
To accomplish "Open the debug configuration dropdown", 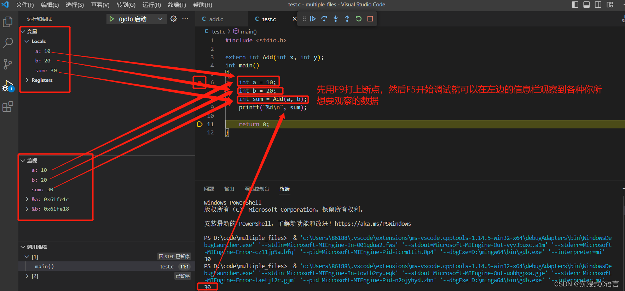I will tap(160, 19).
